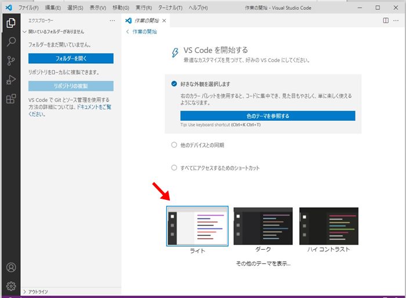The image size is (406, 298).
Task: Open the Extensions view icon
Action: pyautogui.click(x=11, y=99)
